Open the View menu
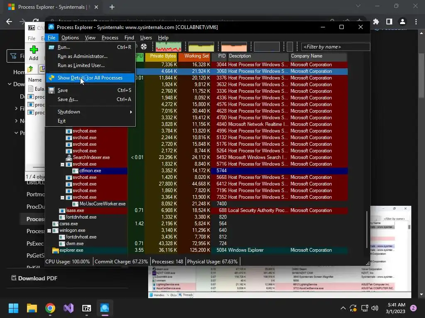The width and height of the screenshot is (425, 318). (90, 38)
